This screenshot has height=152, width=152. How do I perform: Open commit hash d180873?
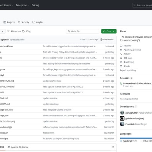click(84, 40)
